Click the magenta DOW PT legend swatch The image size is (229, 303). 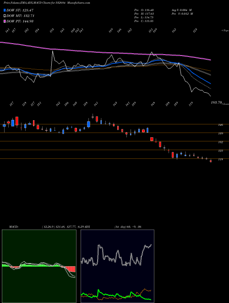pyautogui.click(x=5, y=21)
